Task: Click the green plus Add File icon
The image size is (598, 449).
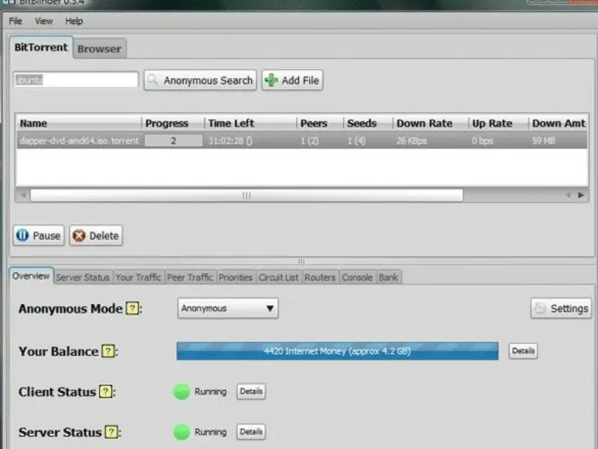Action: point(271,80)
